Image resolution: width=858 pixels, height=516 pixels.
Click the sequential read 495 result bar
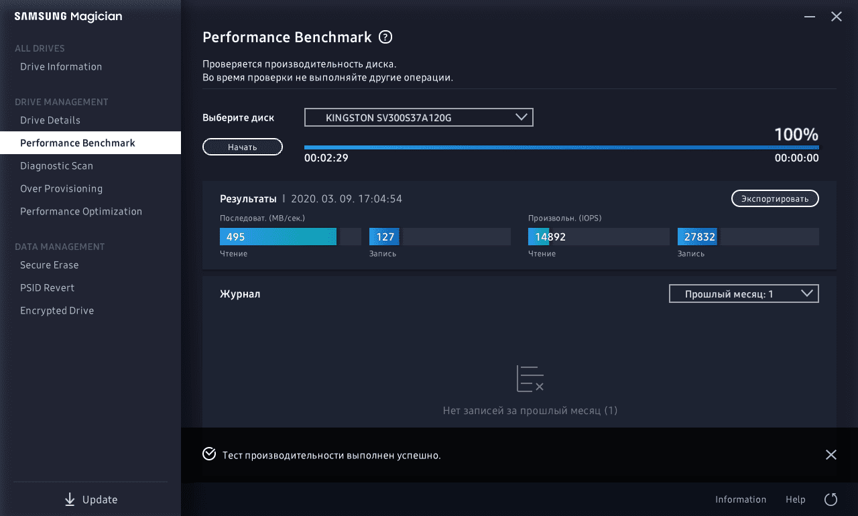(x=278, y=237)
